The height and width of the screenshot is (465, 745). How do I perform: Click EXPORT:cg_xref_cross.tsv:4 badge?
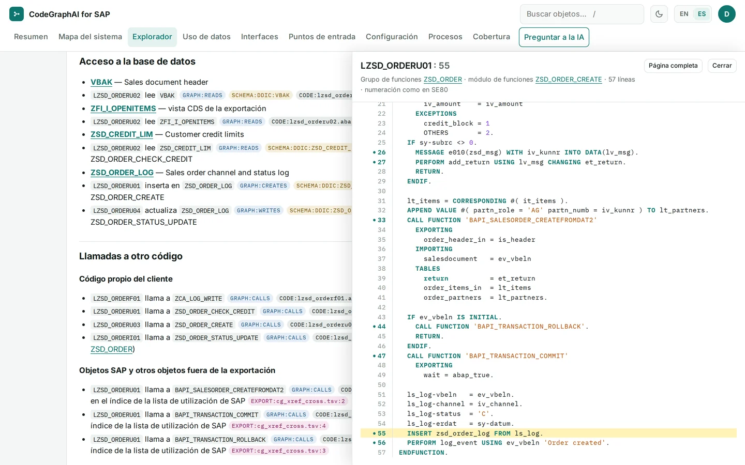click(279, 426)
